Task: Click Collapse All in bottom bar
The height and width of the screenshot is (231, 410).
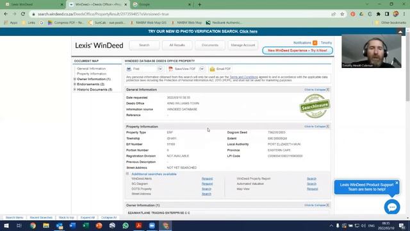Action: 109,218
